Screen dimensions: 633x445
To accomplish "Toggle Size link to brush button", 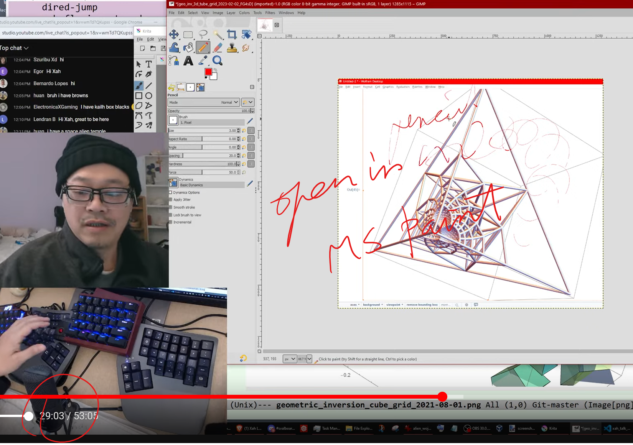I will [x=251, y=131].
